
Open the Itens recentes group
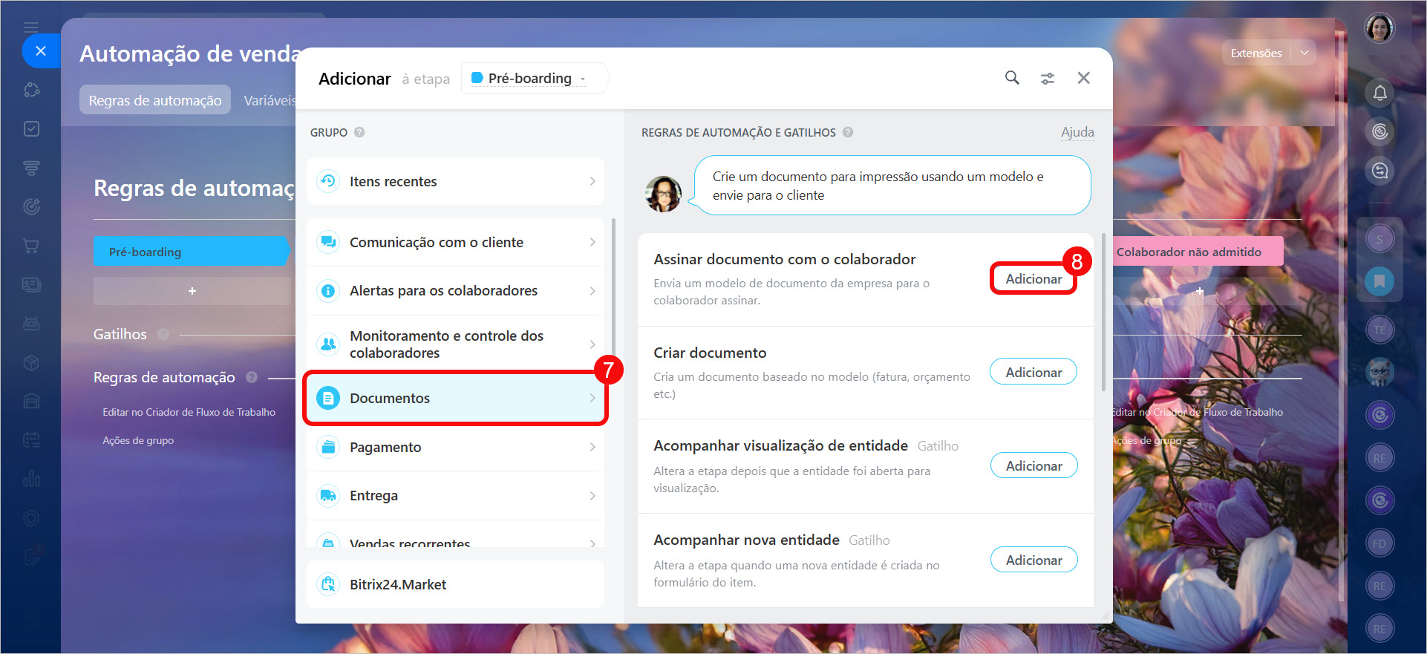tap(455, 181)
